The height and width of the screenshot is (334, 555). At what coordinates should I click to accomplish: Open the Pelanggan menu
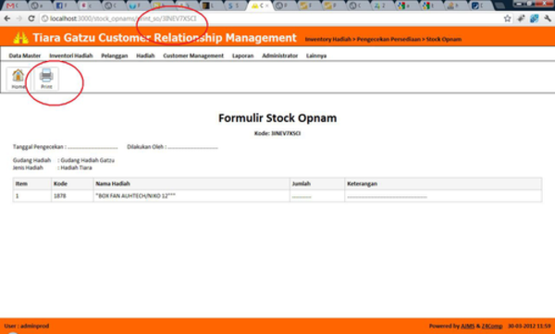coord(115,56)
